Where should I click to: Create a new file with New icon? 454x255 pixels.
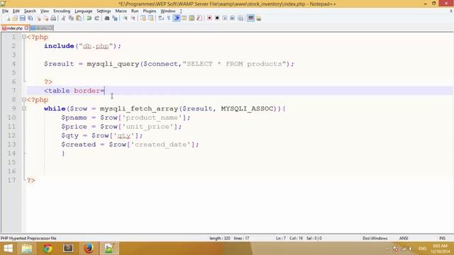8,18
